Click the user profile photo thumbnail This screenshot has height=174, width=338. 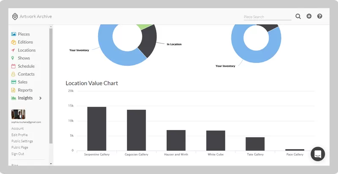coord(18,114)
